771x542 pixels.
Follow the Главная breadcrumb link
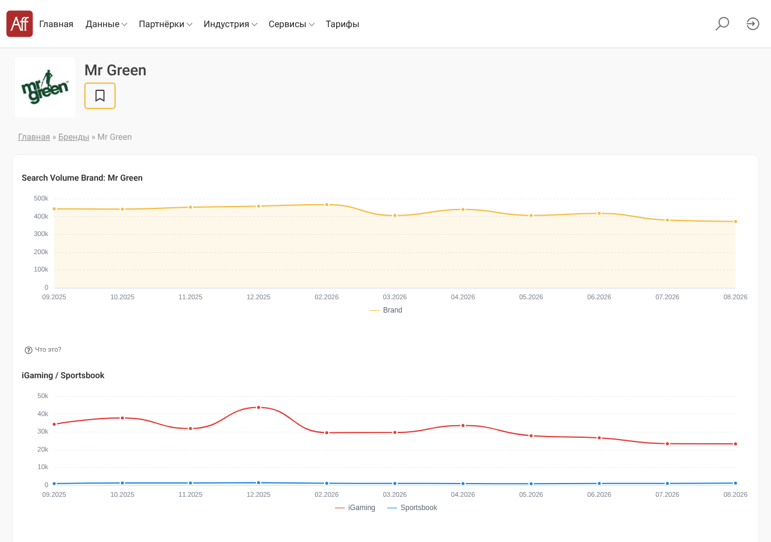pyautogui.click(x=34, y=137)
